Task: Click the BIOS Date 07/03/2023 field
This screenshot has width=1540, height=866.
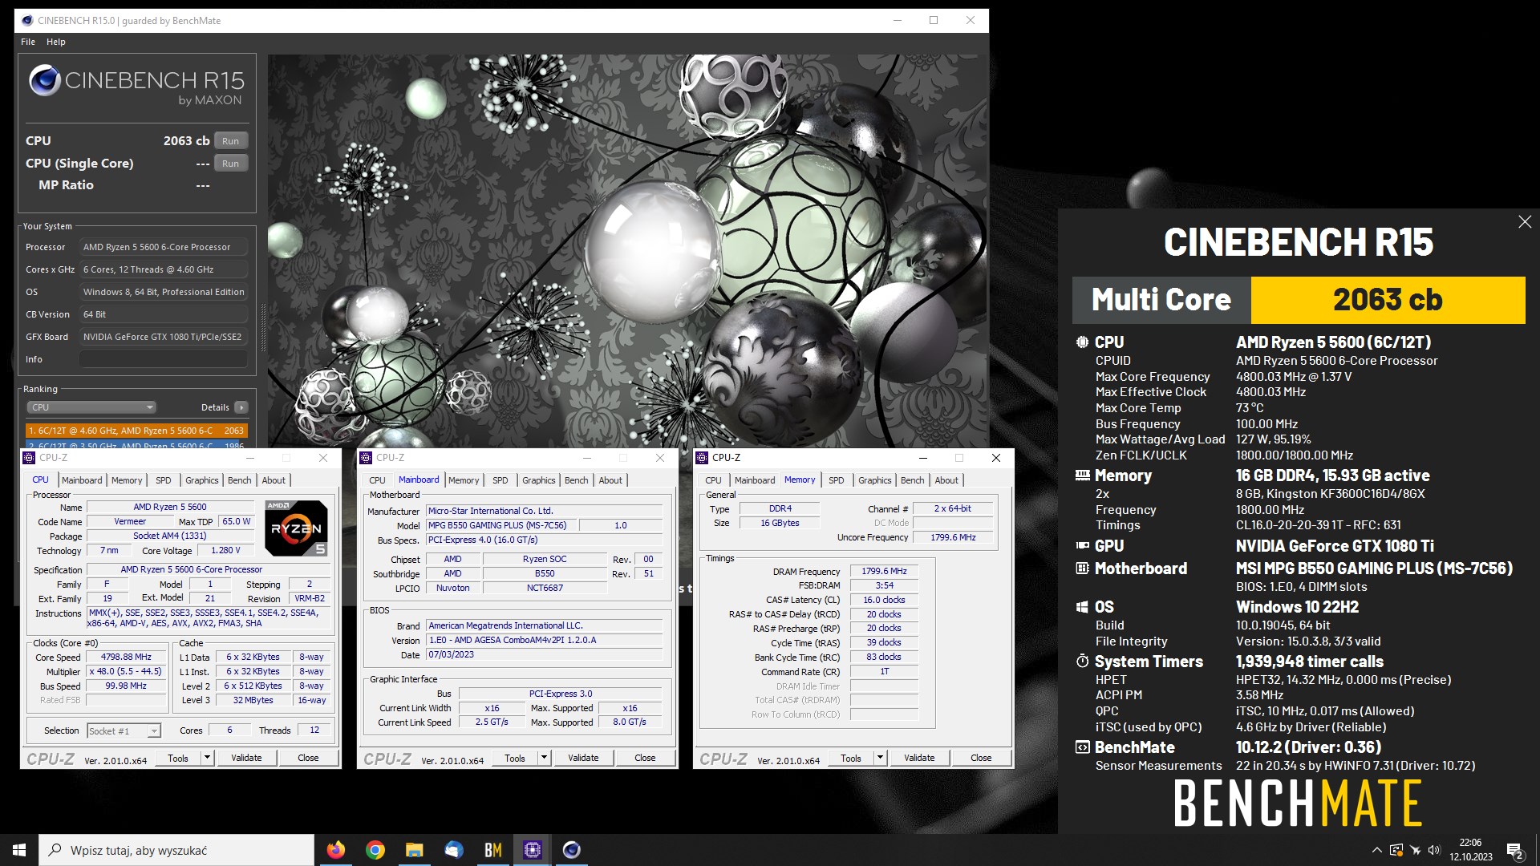Action: click(x=544, y=654)
